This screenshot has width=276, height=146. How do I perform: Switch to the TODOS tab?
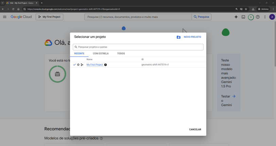click(121, 53)
